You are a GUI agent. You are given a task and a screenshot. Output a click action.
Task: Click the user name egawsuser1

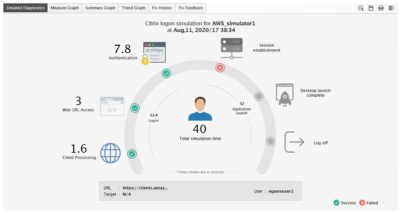point(281,191)
